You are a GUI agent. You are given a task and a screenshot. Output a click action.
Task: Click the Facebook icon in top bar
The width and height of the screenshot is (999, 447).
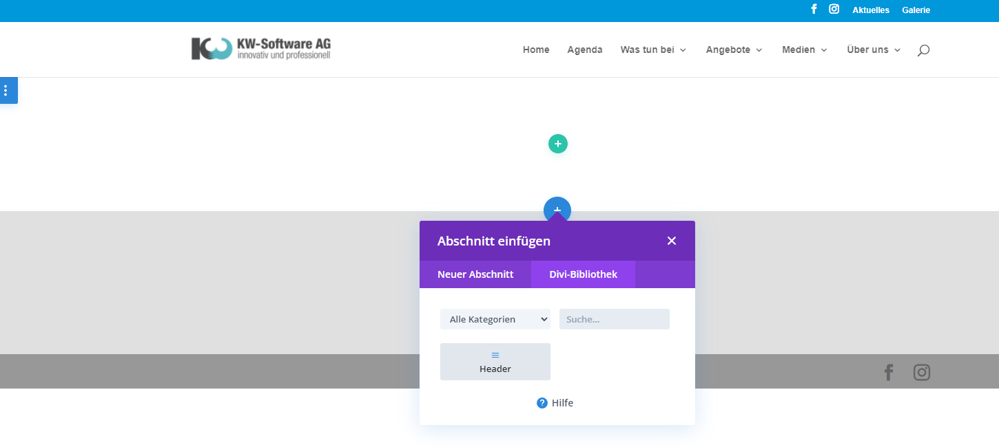(814, 10)
